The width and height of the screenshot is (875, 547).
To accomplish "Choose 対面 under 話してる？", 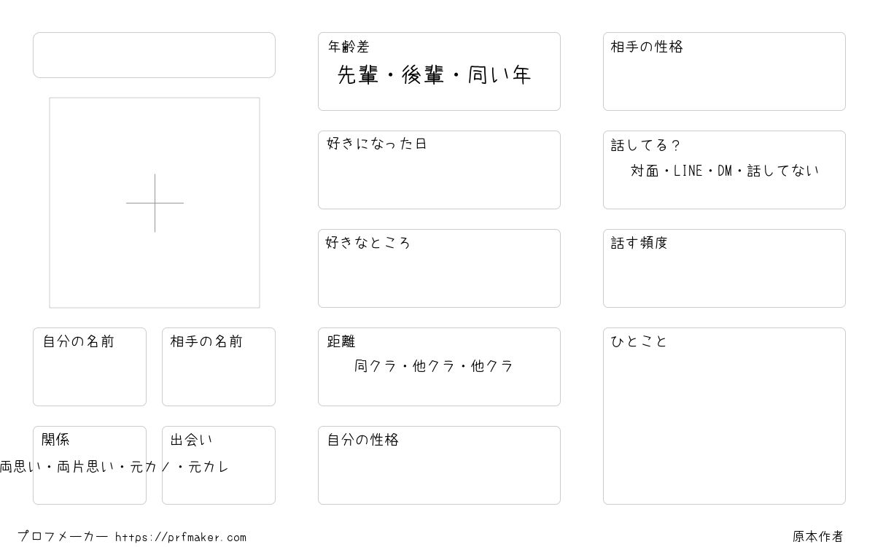I will click(x=645, y=171).
